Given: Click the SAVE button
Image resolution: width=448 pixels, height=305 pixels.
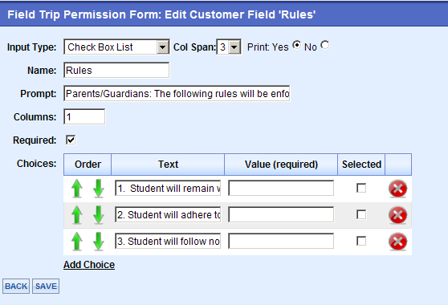Looking at the screenshot, I should [x=46, y=287].
